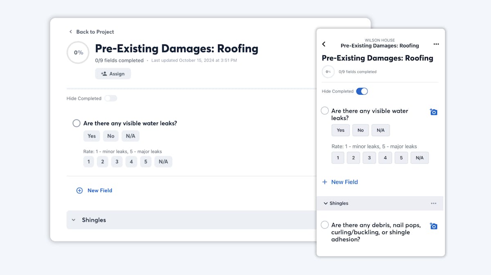Select Yes for visible water leaks on desktop

click(x=92, y=136)
